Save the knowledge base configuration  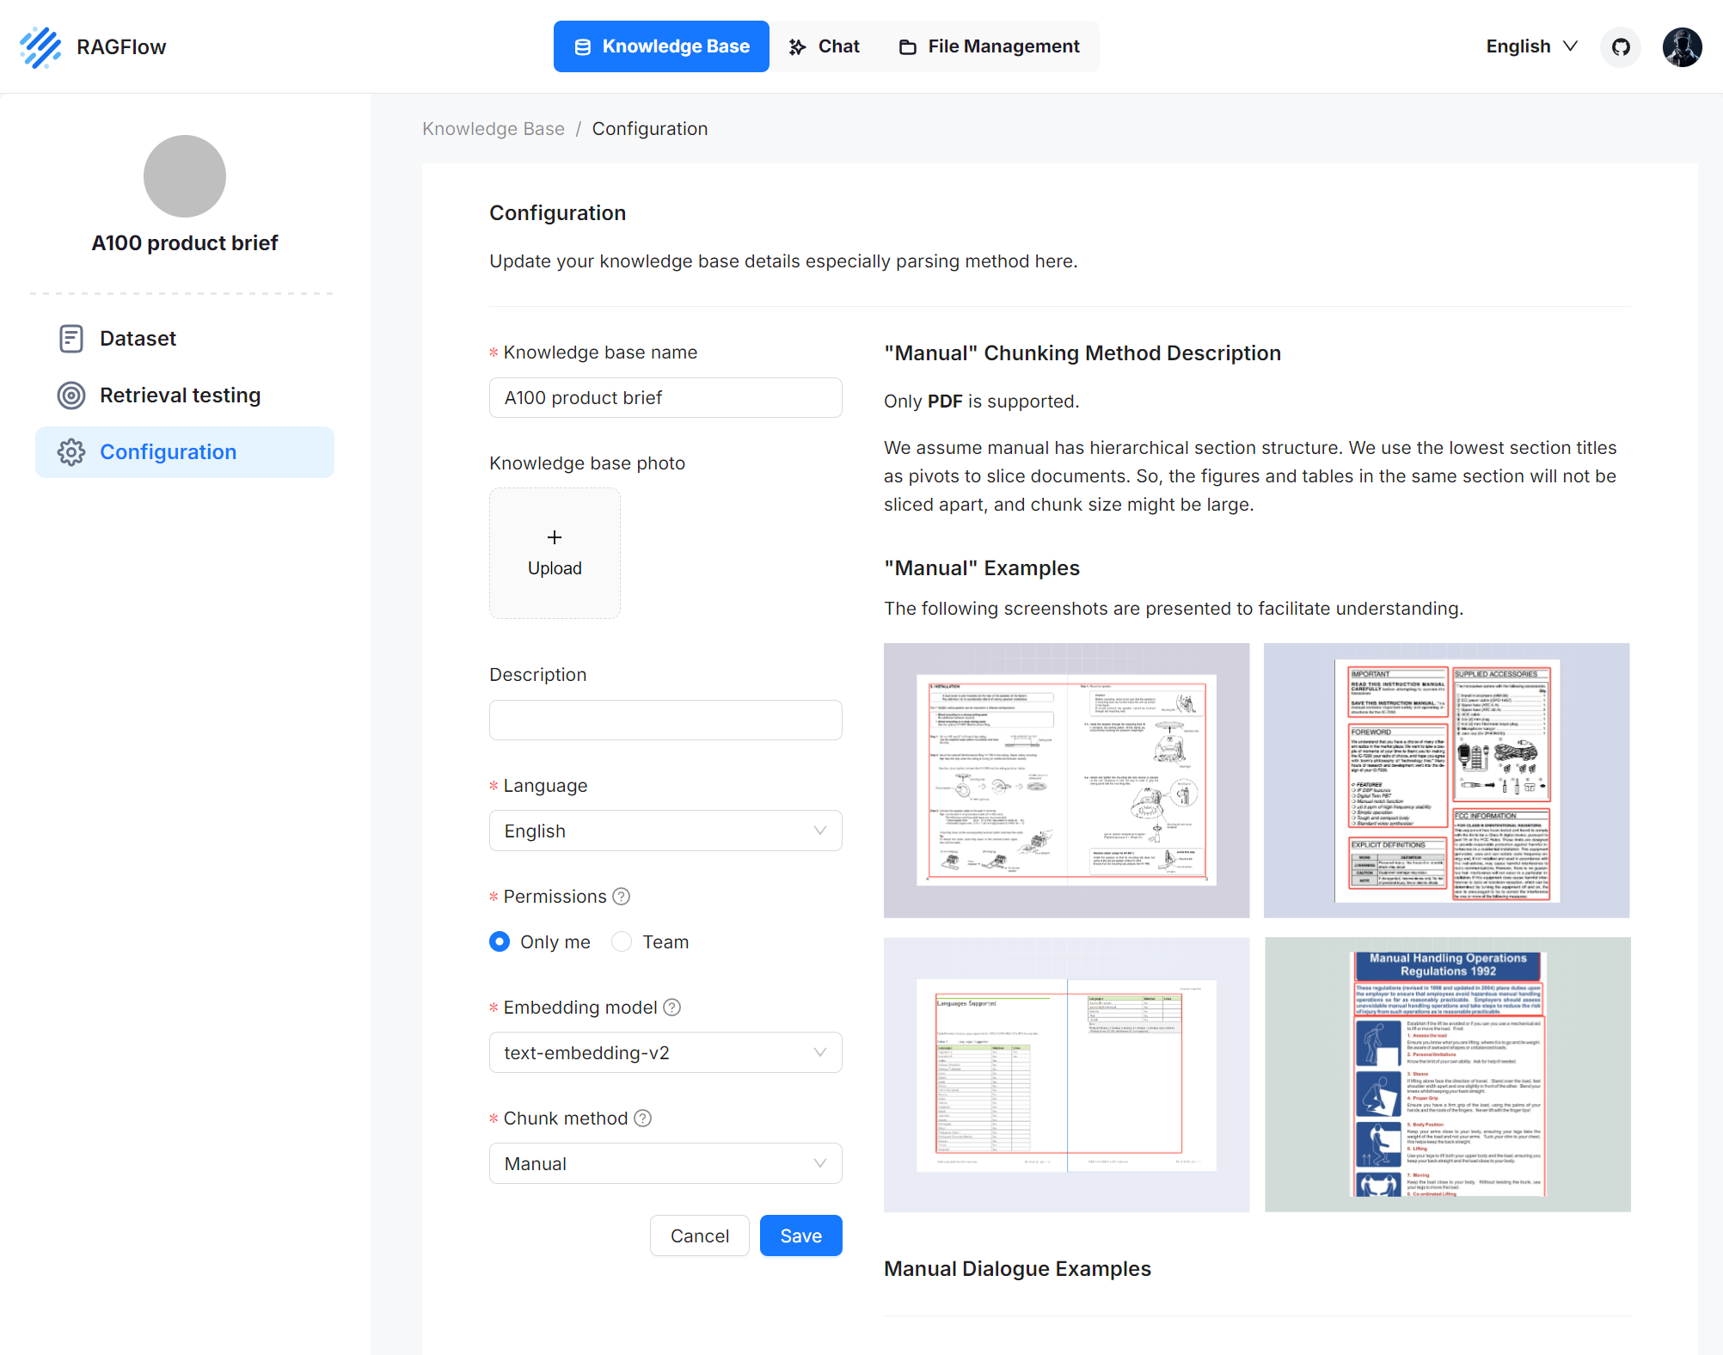click(x=800, y=1235)
